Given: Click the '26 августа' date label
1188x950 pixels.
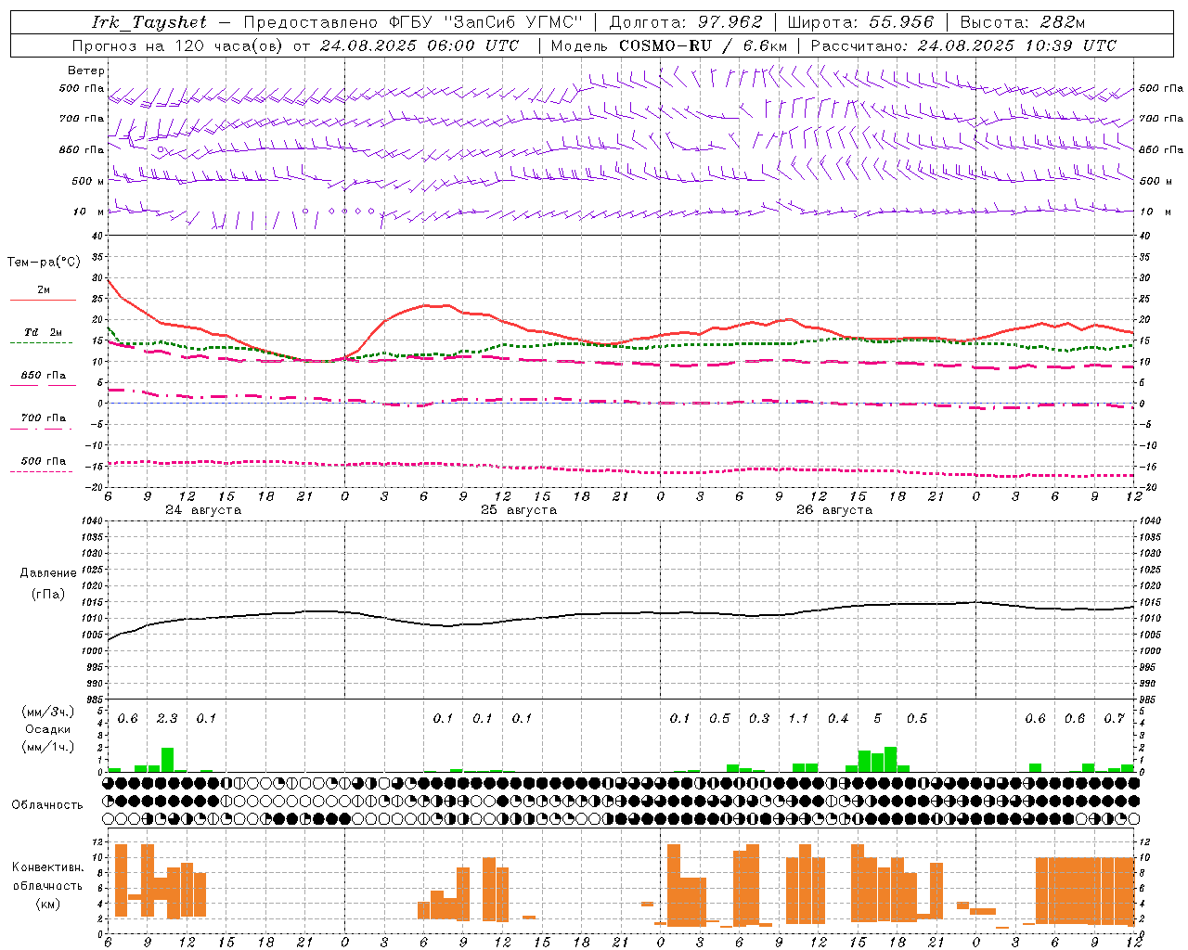Looking at the screenshot, I should pyautogui.click(x=834, y=510).
